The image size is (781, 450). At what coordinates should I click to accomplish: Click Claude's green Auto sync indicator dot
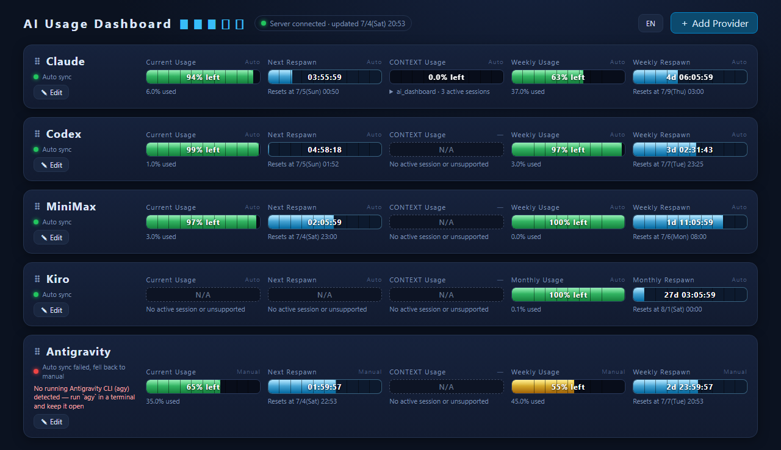(36, 77)
